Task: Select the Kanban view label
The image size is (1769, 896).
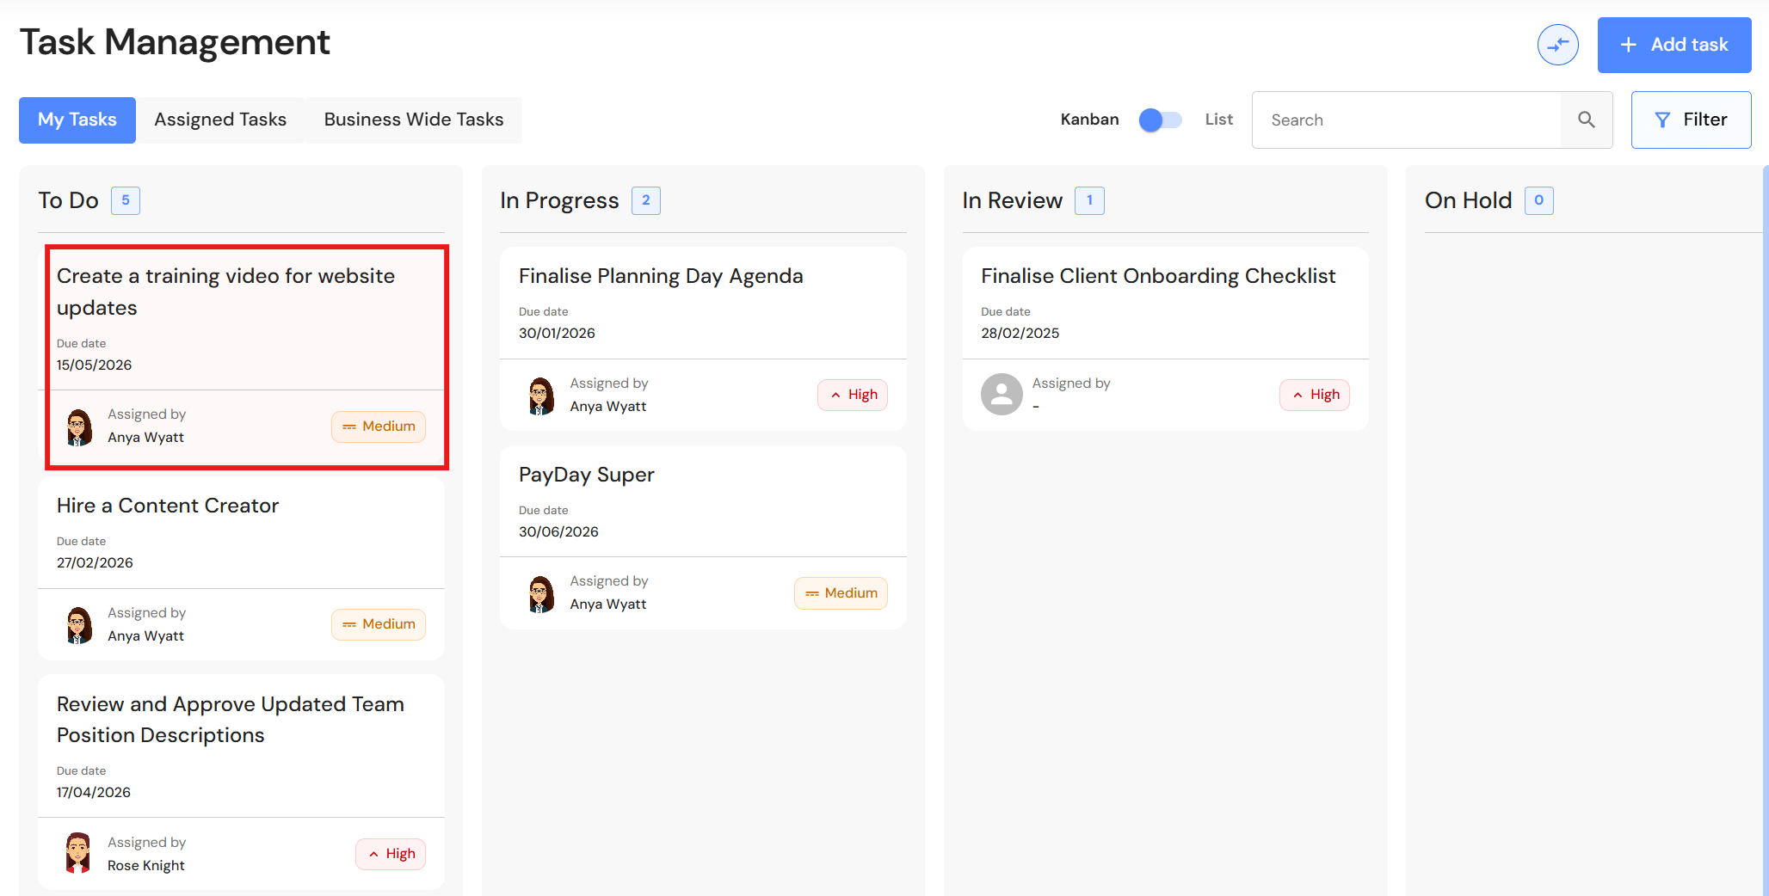Action: (1089, 120)
